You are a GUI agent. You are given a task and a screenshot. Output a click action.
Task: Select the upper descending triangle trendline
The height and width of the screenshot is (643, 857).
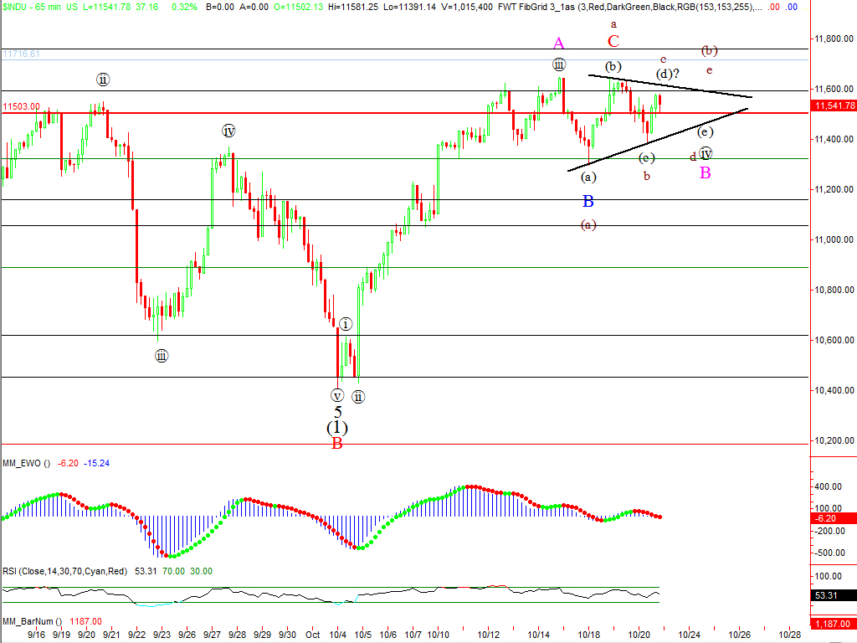coord(670,86)
